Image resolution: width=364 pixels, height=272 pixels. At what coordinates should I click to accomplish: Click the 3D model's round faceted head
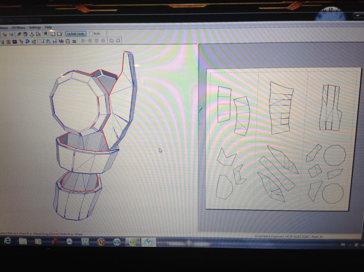click(x=80, y=103)
